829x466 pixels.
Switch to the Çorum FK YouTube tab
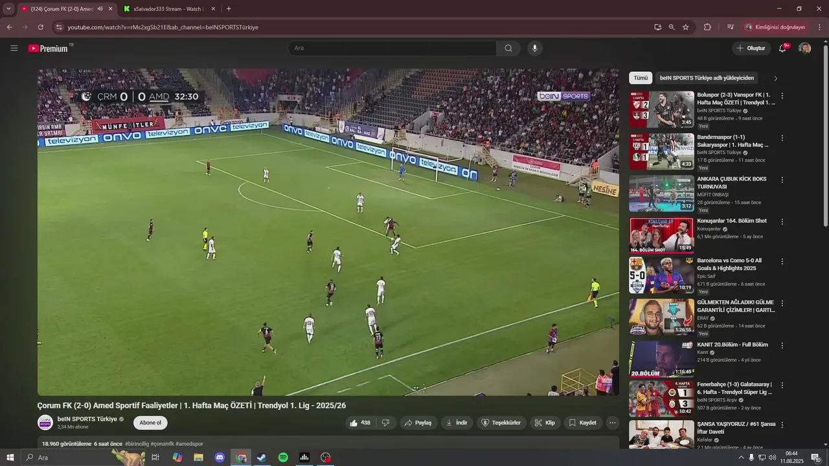(62, 9)
